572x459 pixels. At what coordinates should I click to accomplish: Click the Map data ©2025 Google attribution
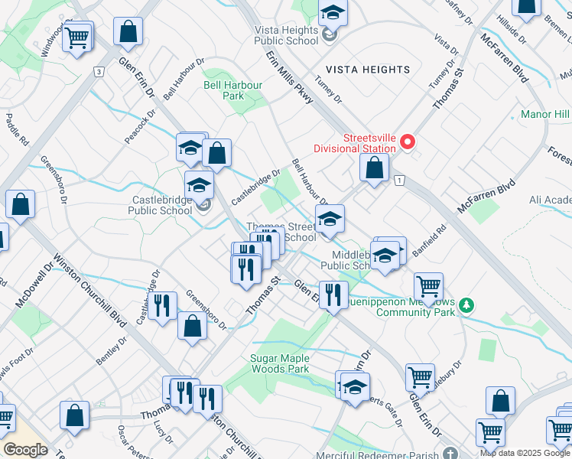tap(525, 454)
